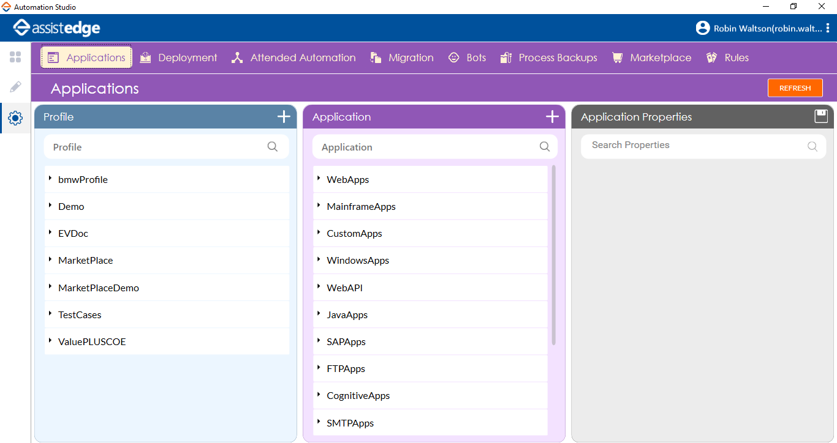Go to the Migration tab
Screen dimensions: 837x443
(x=402, y=58)
